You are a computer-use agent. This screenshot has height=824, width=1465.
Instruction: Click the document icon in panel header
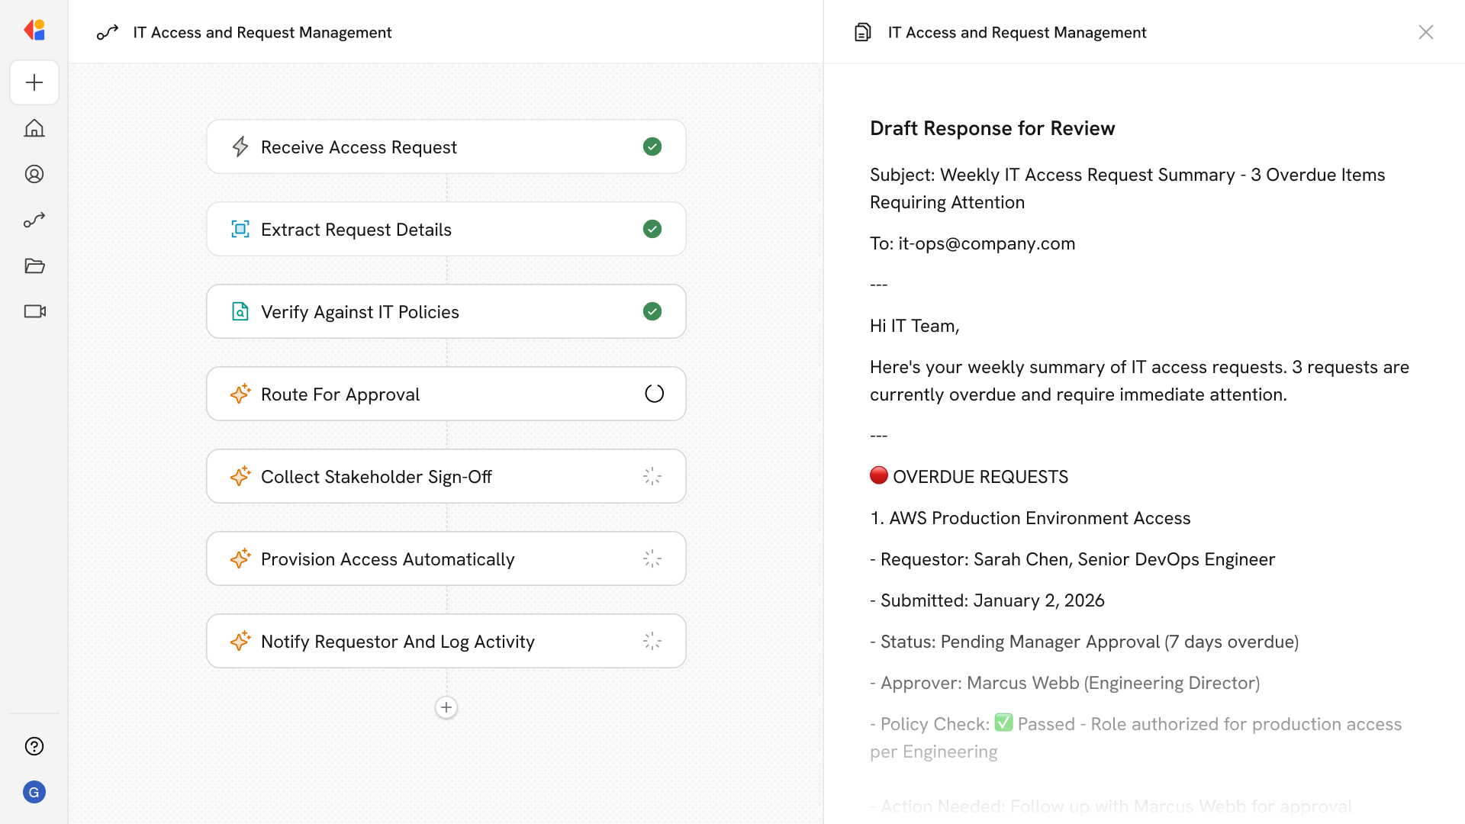tap(863, 32)
